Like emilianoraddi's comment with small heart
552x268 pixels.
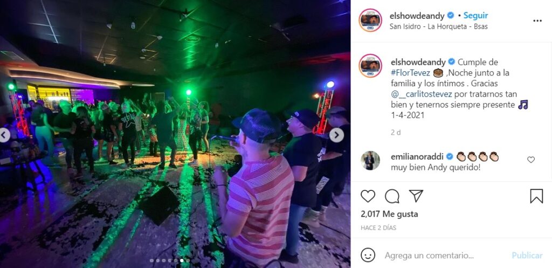(x=531, y=160)
